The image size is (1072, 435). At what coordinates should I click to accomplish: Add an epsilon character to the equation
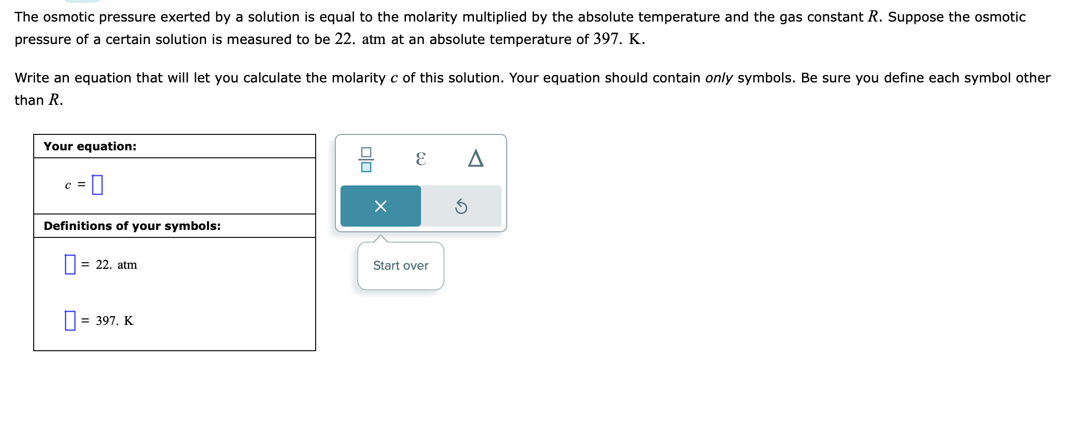coord(421,159)
